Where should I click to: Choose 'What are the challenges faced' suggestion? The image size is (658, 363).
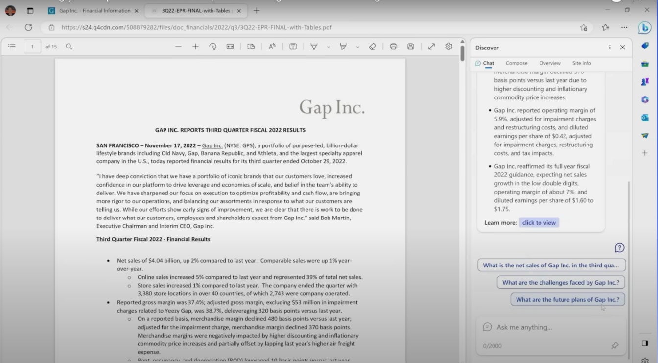pos(561,282)
